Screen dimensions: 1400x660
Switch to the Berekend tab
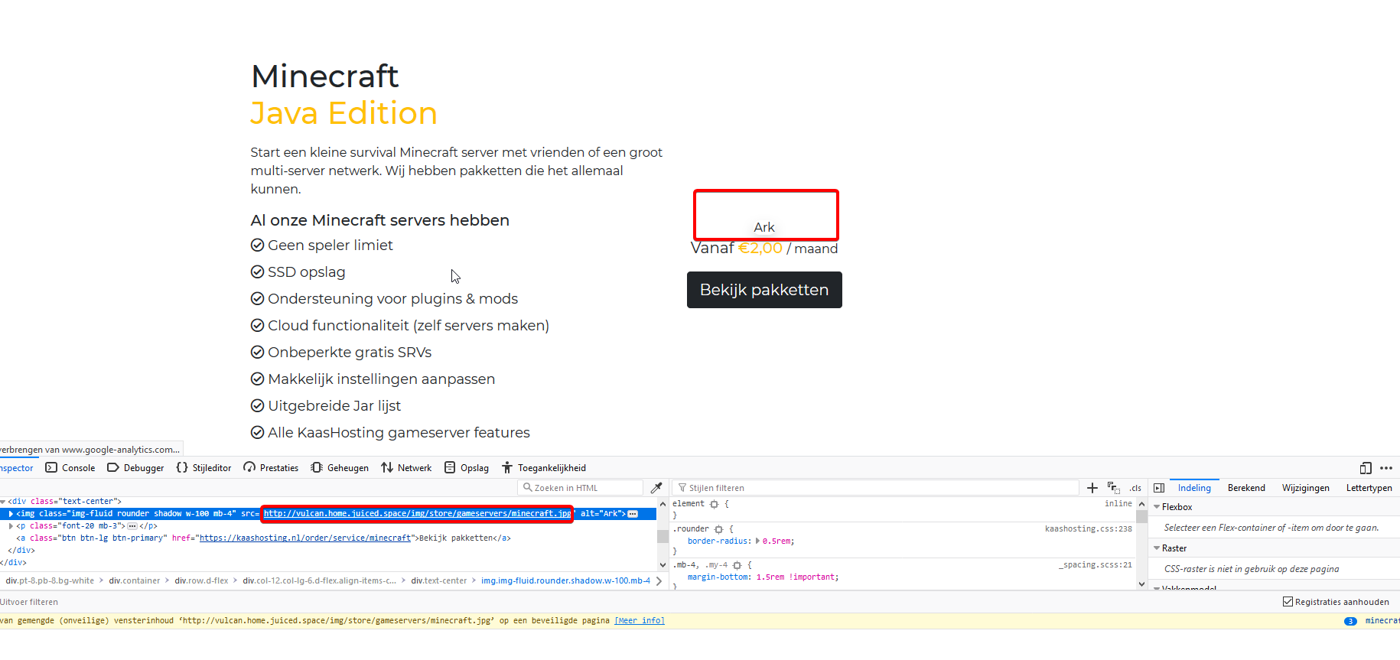[1245, 488]
